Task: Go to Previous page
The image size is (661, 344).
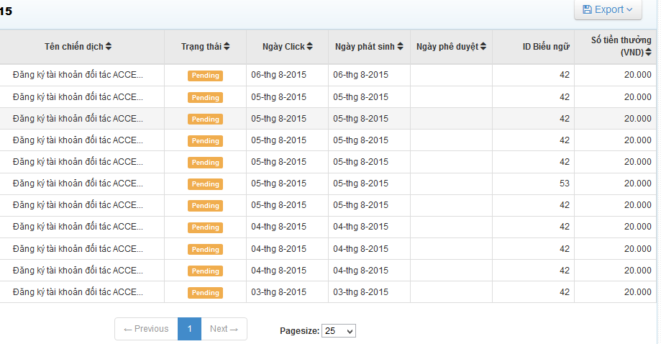Action: pyautogui.click(x=146, y=329)
